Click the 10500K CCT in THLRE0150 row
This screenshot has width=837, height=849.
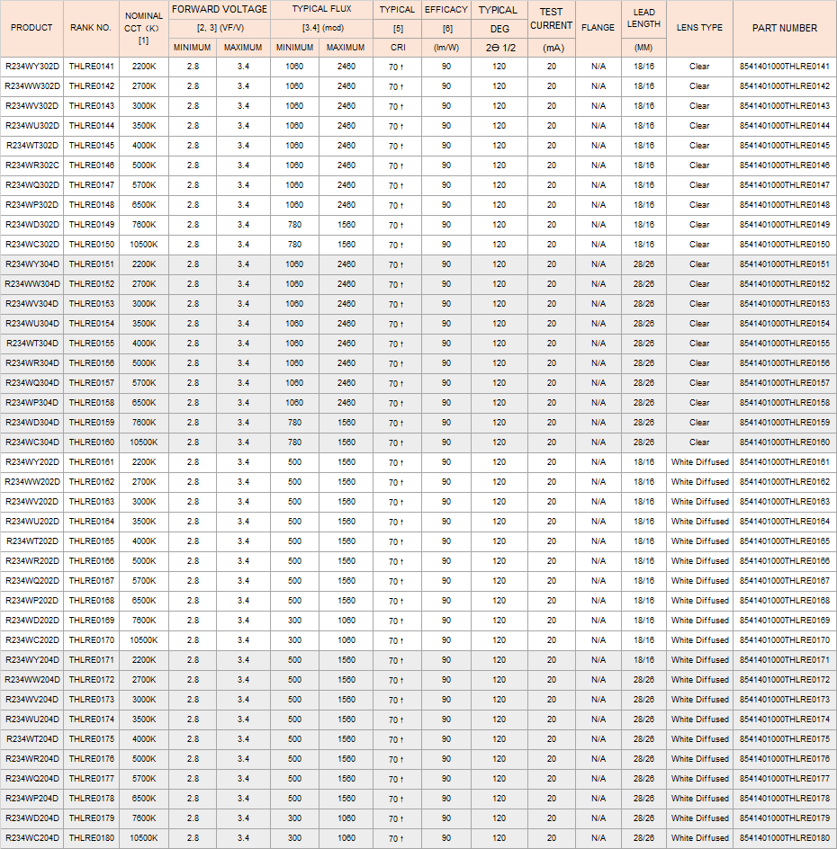pos(144,245)
